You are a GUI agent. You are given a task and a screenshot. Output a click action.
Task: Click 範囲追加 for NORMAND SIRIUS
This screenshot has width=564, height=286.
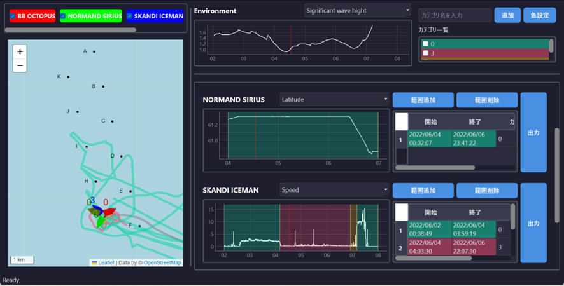(x=423, y=100)
